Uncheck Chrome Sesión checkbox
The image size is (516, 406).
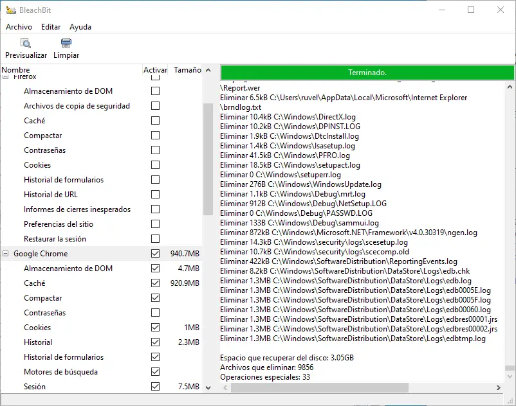[155, 387]
